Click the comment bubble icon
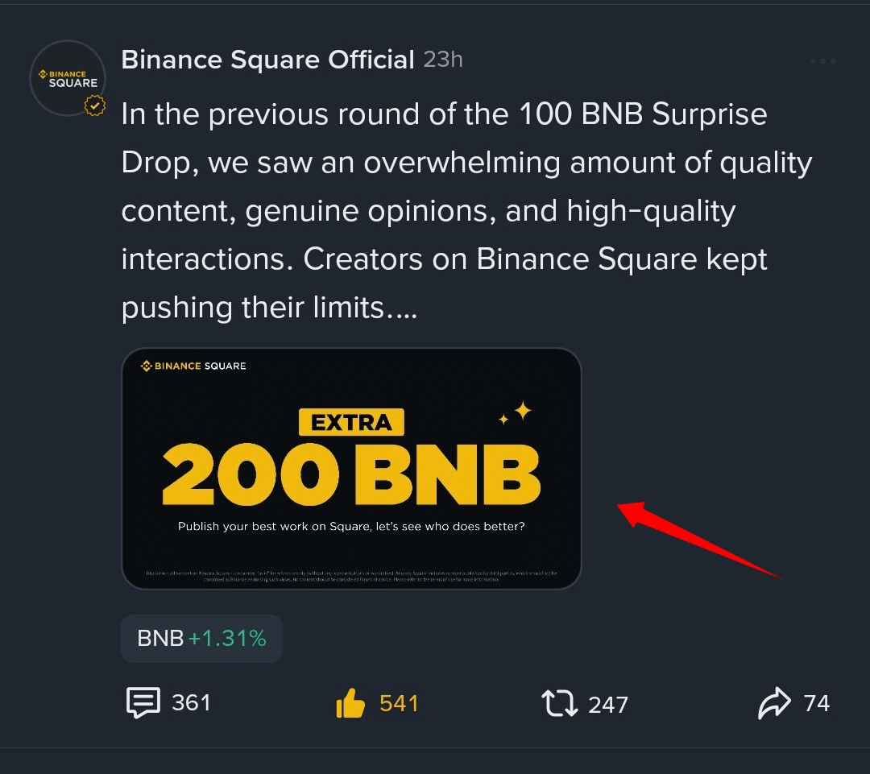 tap(143, 703)
